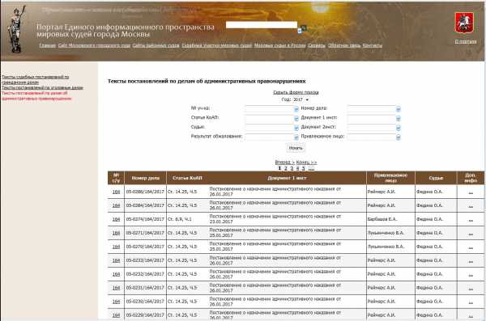
Task: Click 164 link in row 05-0274/164/2017
Action: 116,219
